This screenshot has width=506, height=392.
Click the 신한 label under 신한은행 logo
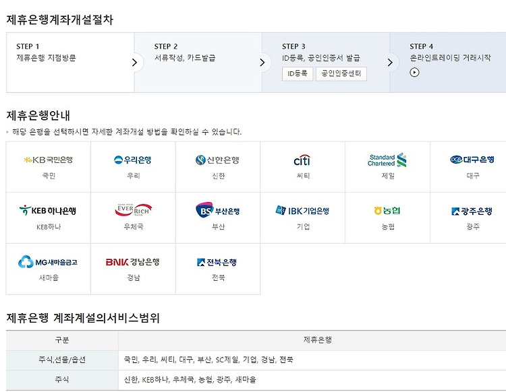click(218, 176)
